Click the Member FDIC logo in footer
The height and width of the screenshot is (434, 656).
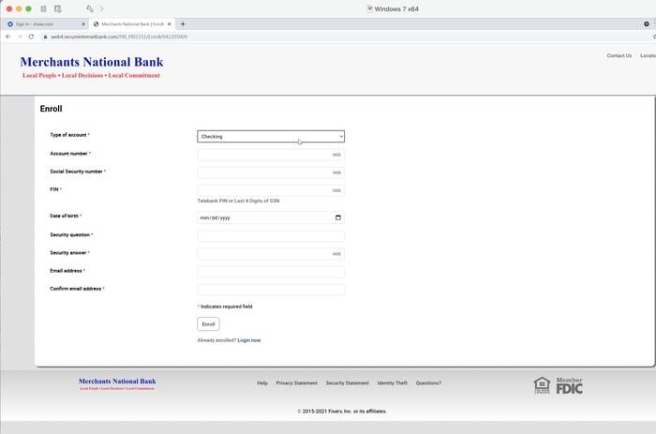tap(569, 385)
